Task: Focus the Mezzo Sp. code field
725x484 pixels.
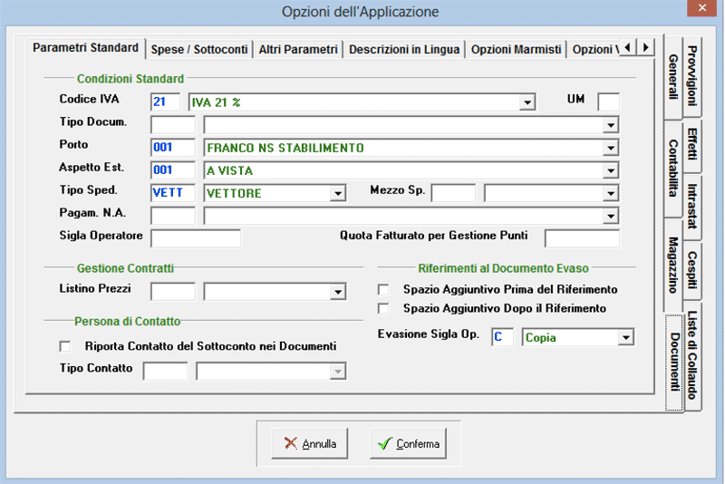Action: click(x=453, y=193)
